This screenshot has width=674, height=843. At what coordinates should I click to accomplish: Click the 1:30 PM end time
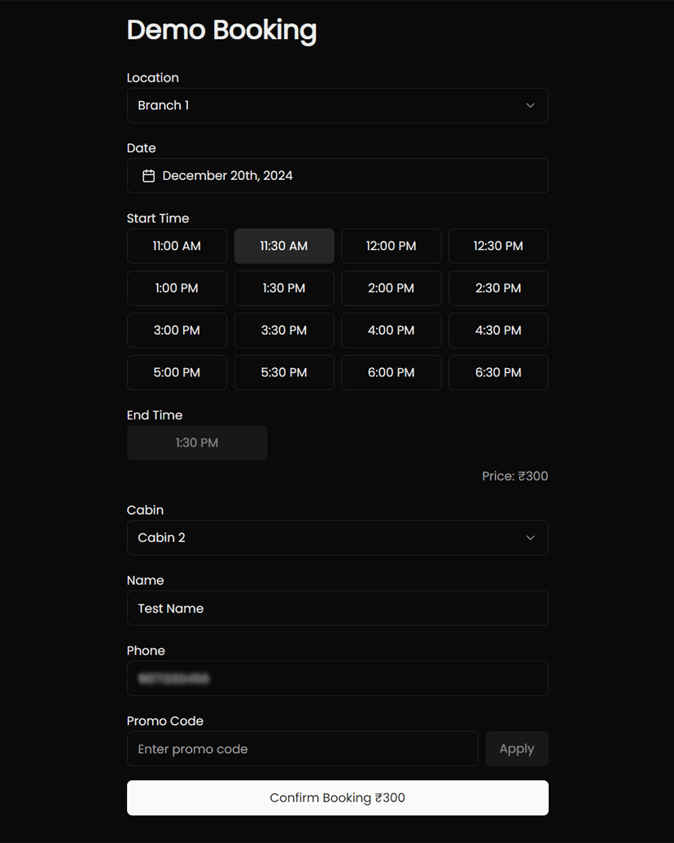pos(197,442)
